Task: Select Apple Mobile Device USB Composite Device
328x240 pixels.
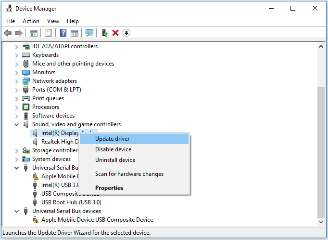Action: [x=97, y=220]
